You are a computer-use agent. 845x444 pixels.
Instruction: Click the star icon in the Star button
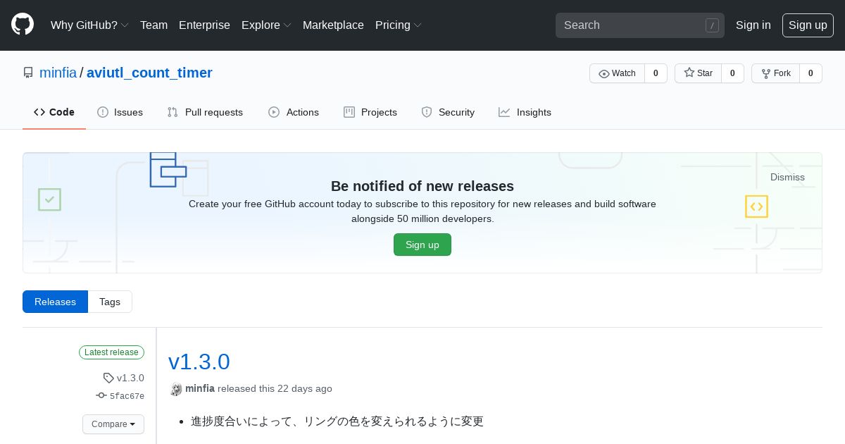tap(689, 73)
